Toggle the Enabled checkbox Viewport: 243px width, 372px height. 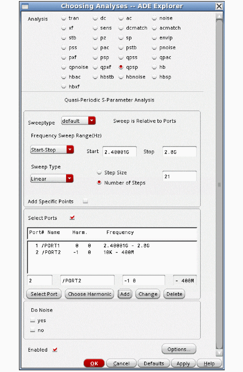(55, 350)
